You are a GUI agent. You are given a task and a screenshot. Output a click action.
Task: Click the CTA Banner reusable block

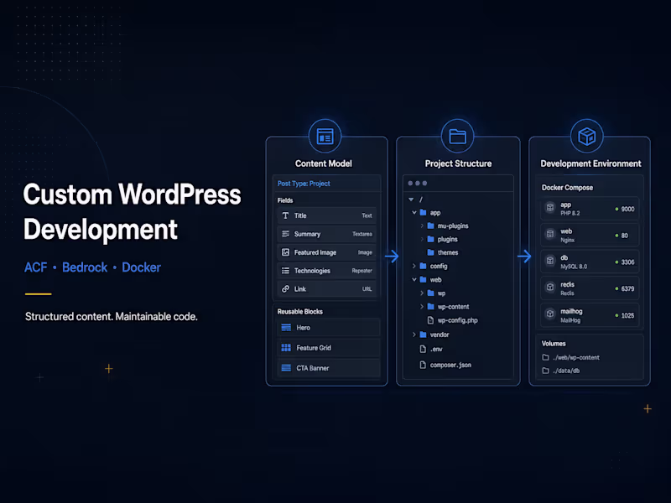(329, 368)
